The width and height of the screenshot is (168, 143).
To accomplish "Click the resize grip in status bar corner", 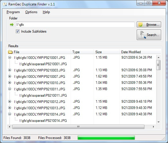I will pyautogui.click(x=163, y=138).
